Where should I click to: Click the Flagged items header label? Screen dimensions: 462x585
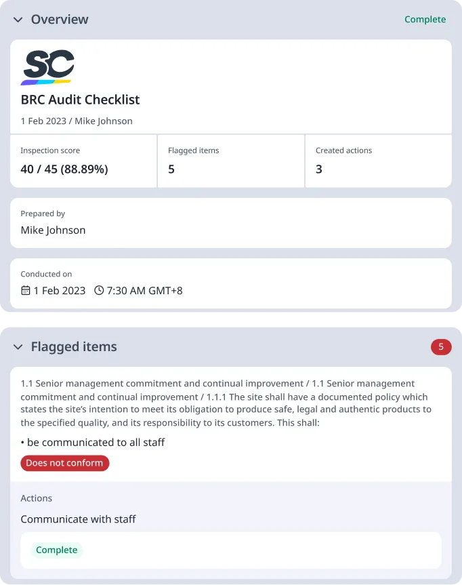[x=74, y=346]
